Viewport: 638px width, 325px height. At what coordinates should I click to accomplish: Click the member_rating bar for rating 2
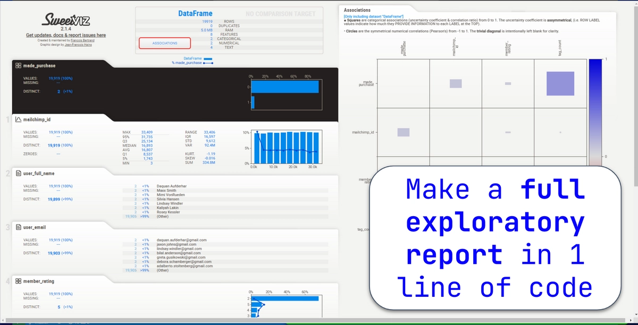click(x=284, y=298)
